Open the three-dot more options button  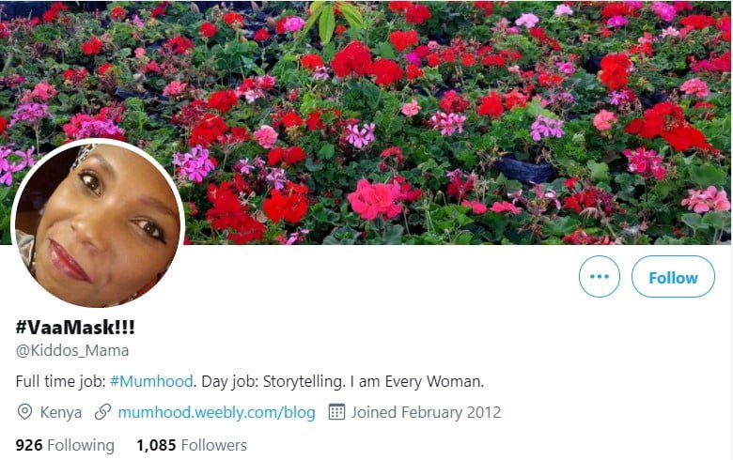coord(600,276)
